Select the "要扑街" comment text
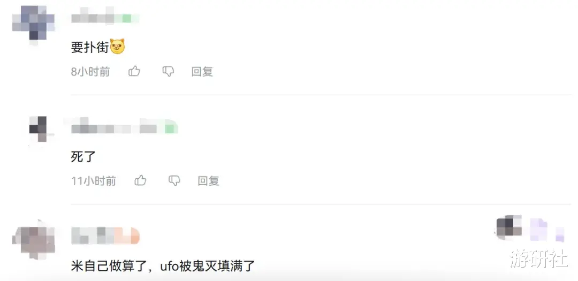The image size is (578, 281). 90,47
